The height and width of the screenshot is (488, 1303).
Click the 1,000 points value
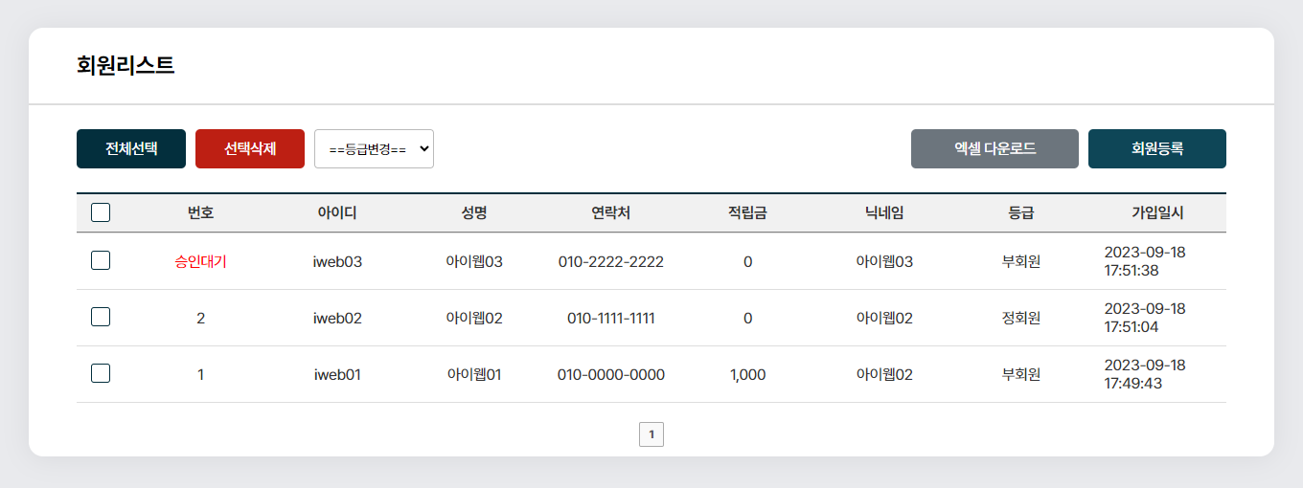coord(747,374)
